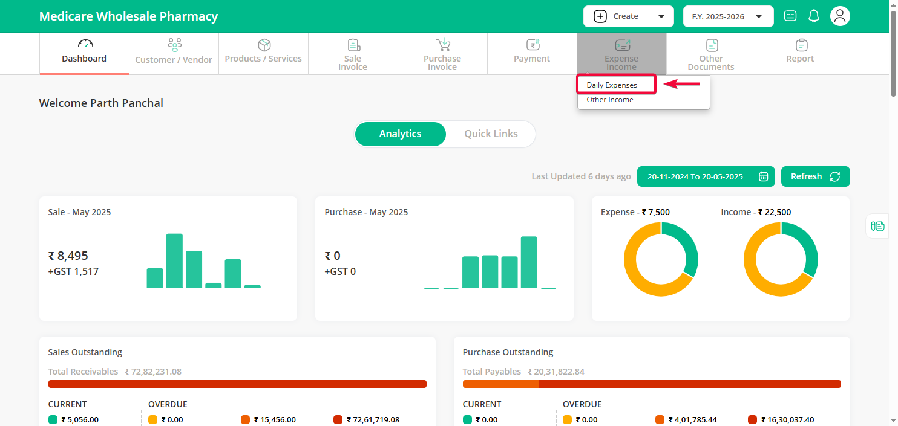898x426 pixels.
Task: Open the Payment module
Action: [532, 53]
